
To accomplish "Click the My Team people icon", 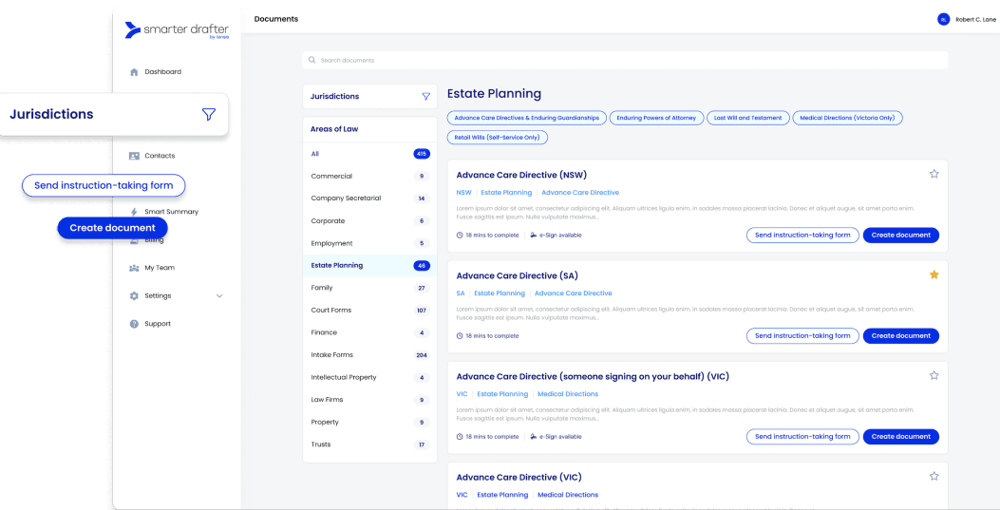I will 134,268.
